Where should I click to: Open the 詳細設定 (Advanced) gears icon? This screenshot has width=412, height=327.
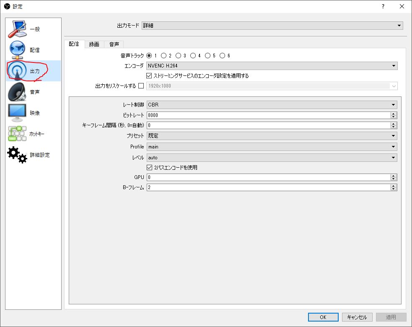17,155
